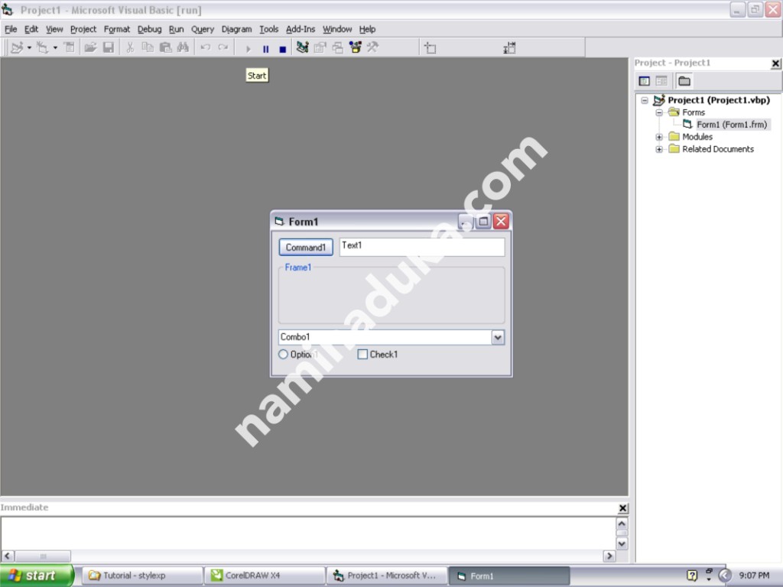Click the Menu Editor toolbar icon
The height and width of the screenshot is (587, 783).
point(70,47)
